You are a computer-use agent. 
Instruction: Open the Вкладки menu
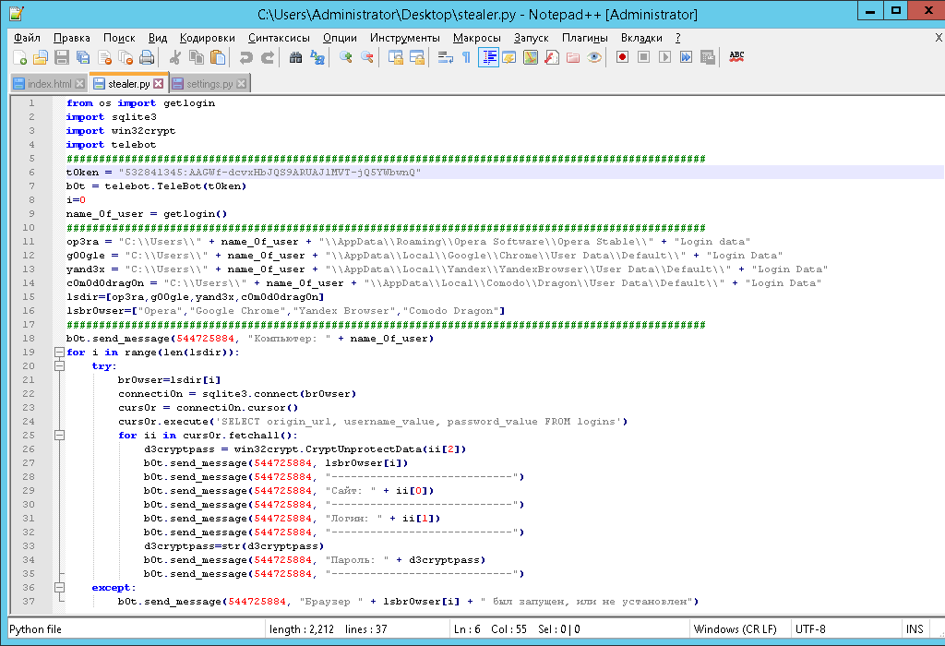point(641,38)
